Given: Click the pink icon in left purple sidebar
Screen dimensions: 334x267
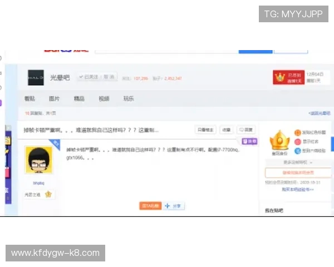Looking at the screenshot, I should click(7, 172).
